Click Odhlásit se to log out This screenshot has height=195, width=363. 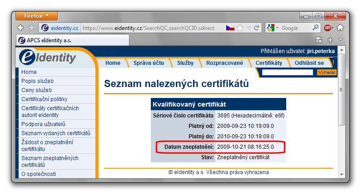click(309, 63)
